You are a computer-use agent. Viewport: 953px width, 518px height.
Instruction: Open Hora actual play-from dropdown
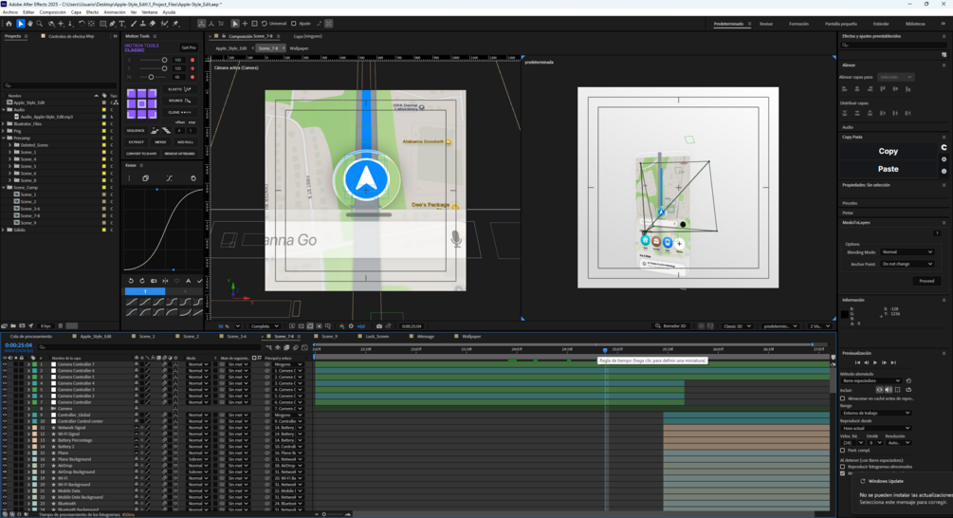pyautogui.click(x=876, y=428)
